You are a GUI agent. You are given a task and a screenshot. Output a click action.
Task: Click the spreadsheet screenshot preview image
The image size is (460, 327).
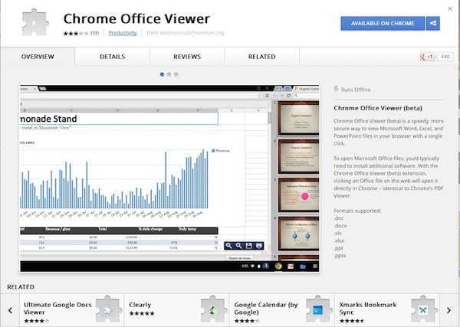(x=146, y=176)
